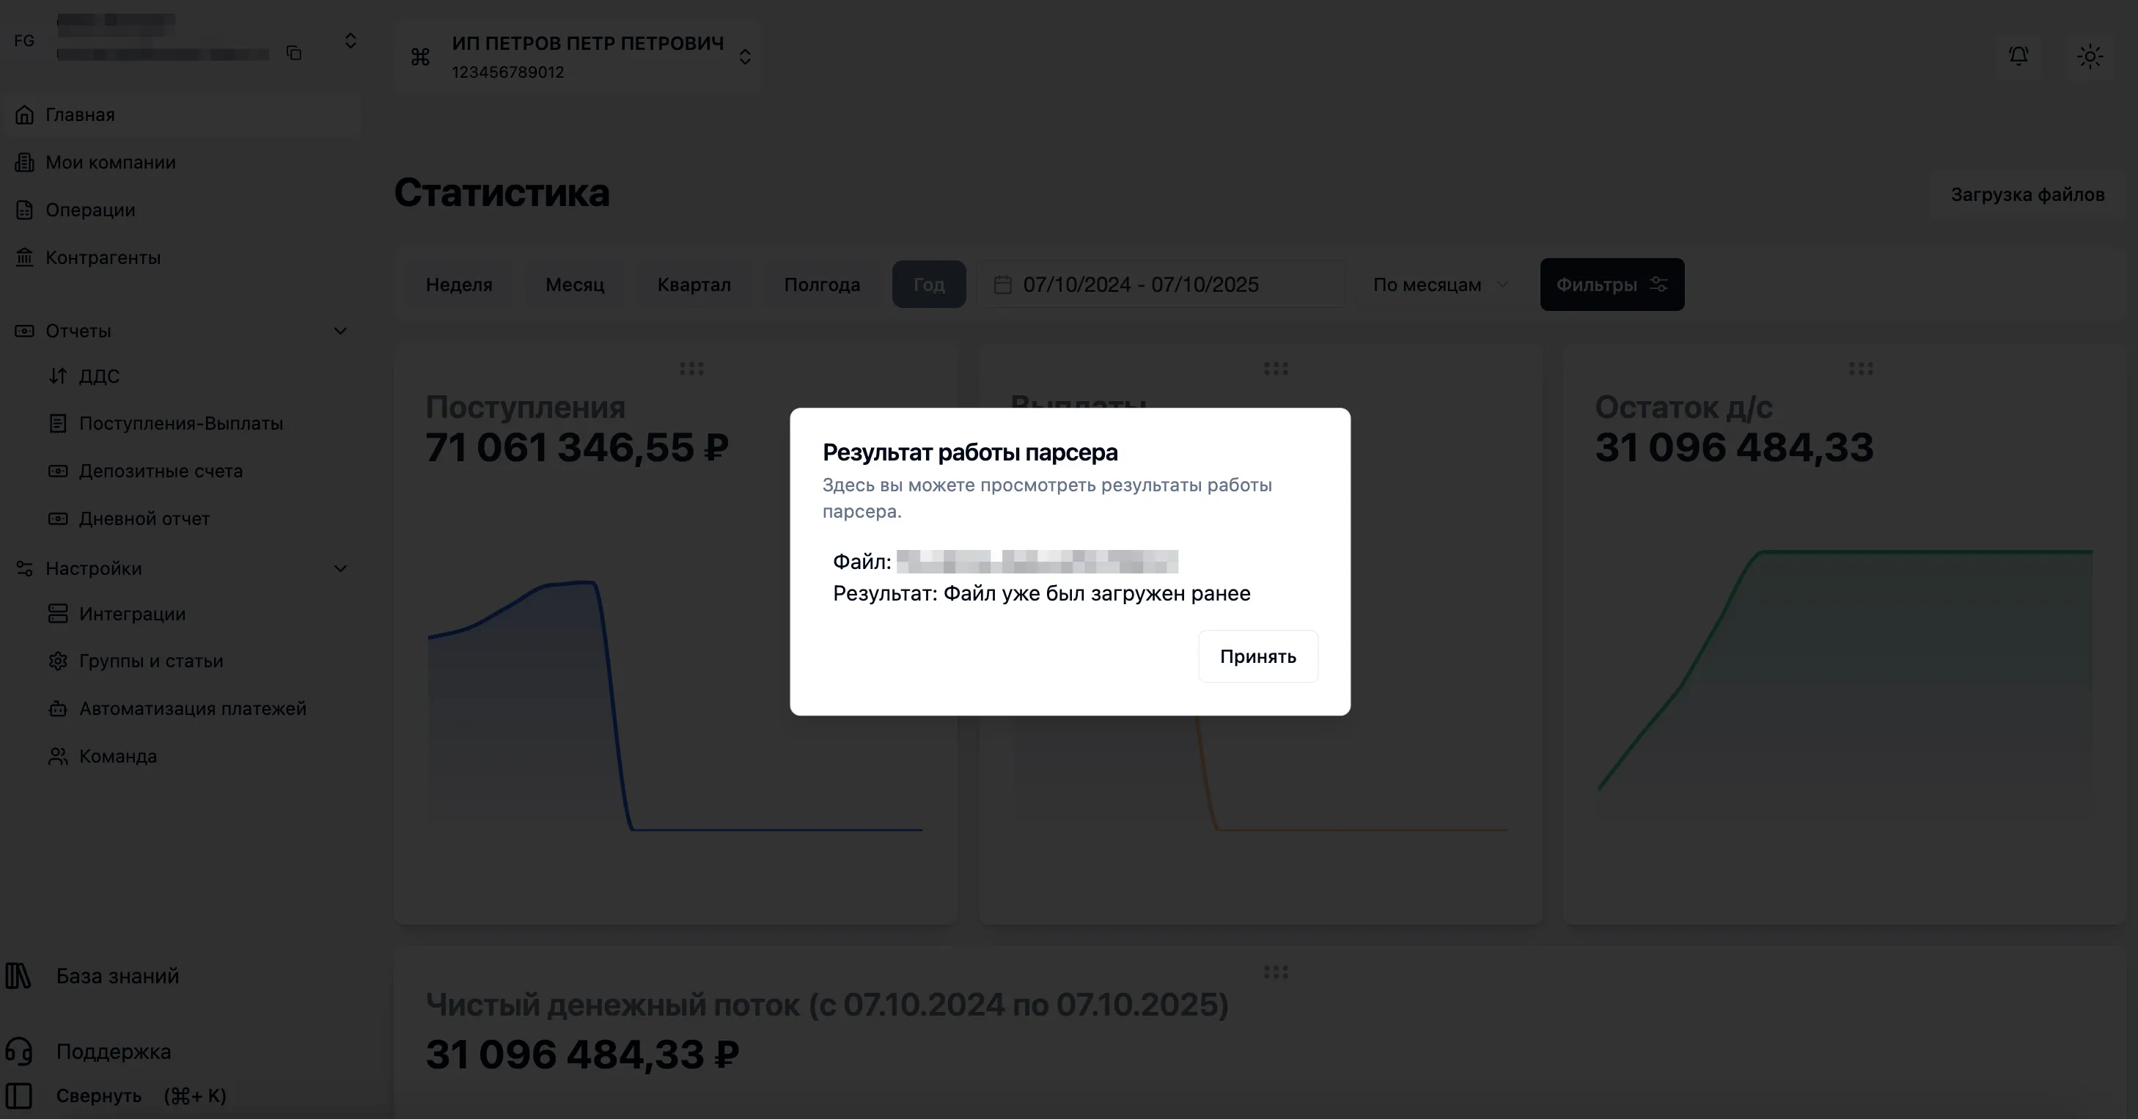
Task: Open the ИП ПЕТРОВ company selector dropdown
Action: pyautogui.click(x=578, y=56)
